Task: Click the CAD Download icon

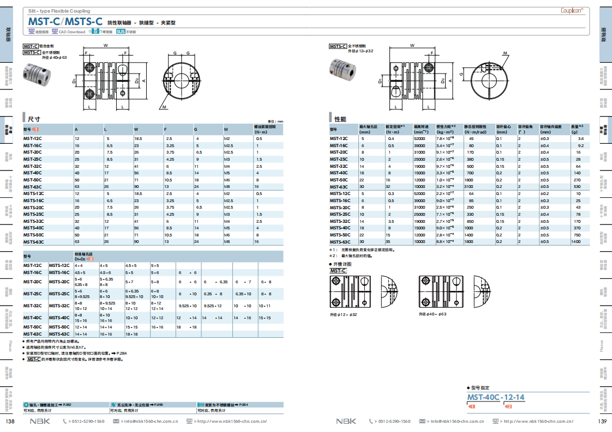Action: tap(55, 32)
